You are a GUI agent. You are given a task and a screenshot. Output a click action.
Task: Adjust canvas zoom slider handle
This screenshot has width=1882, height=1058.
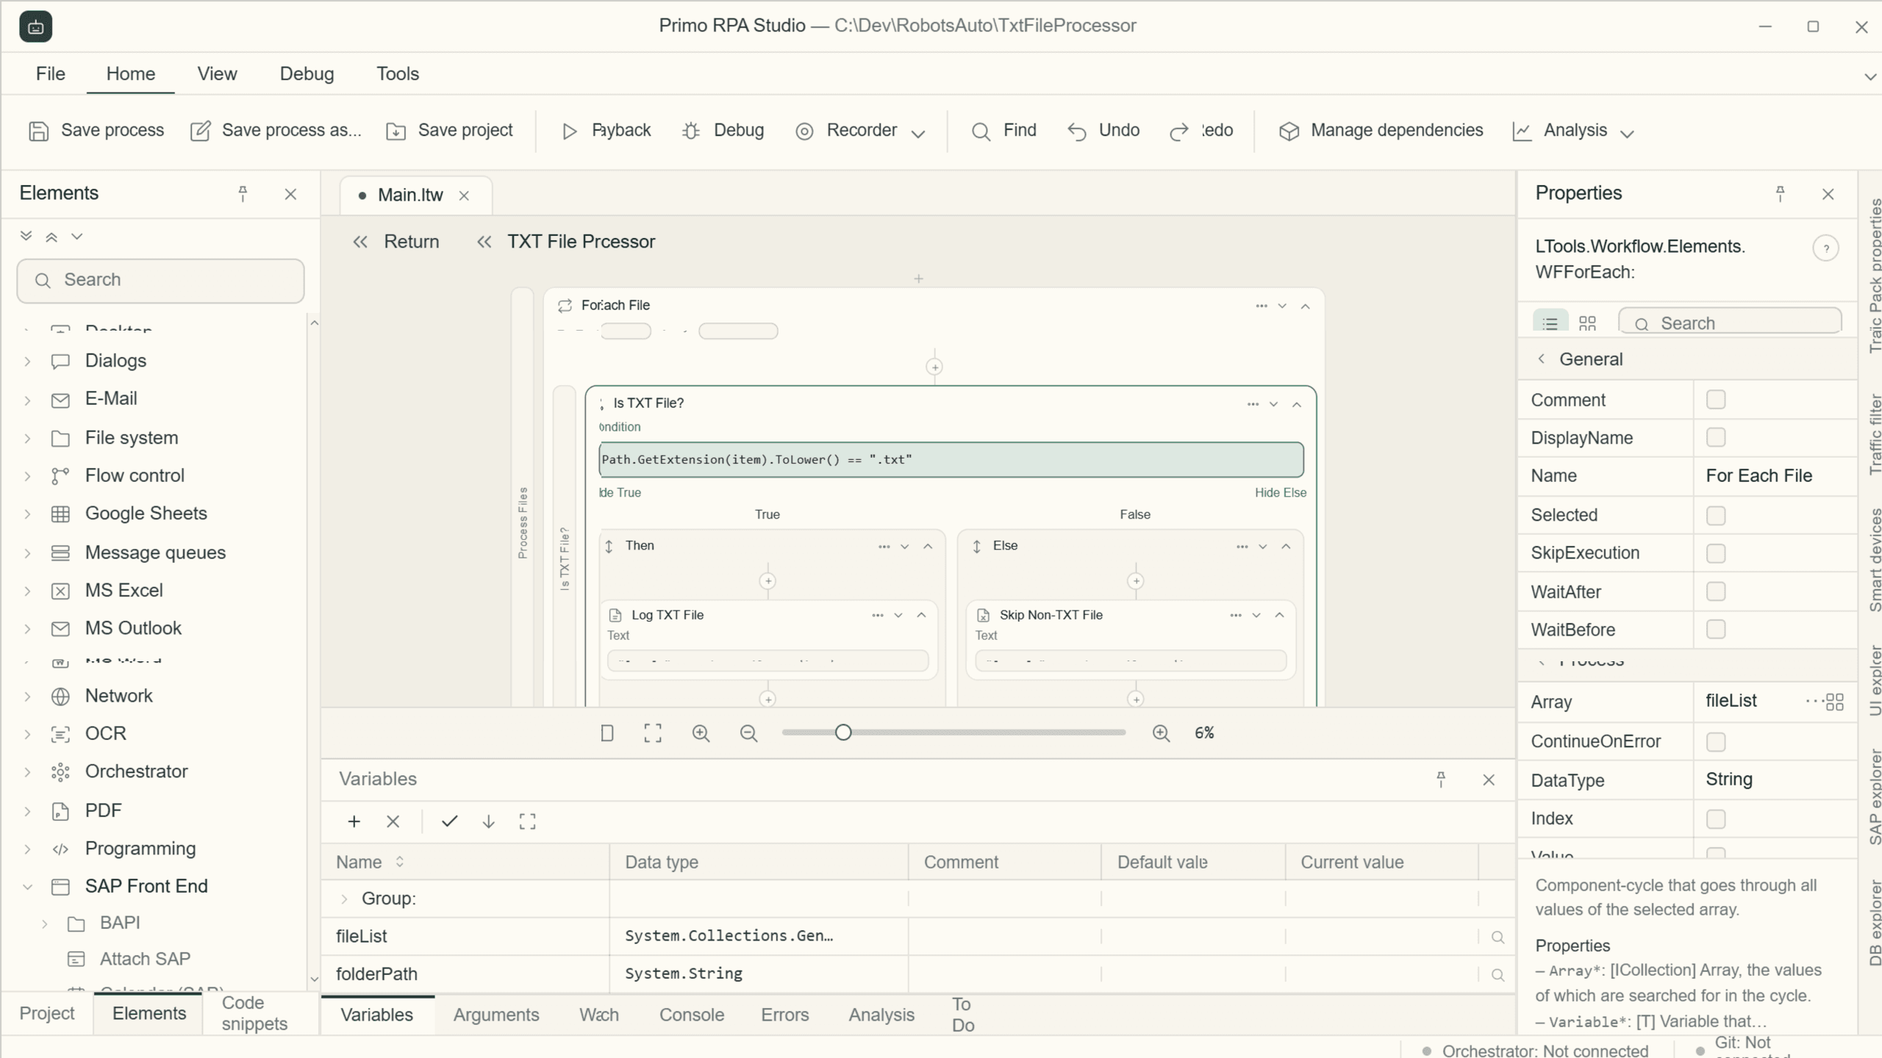843,733
